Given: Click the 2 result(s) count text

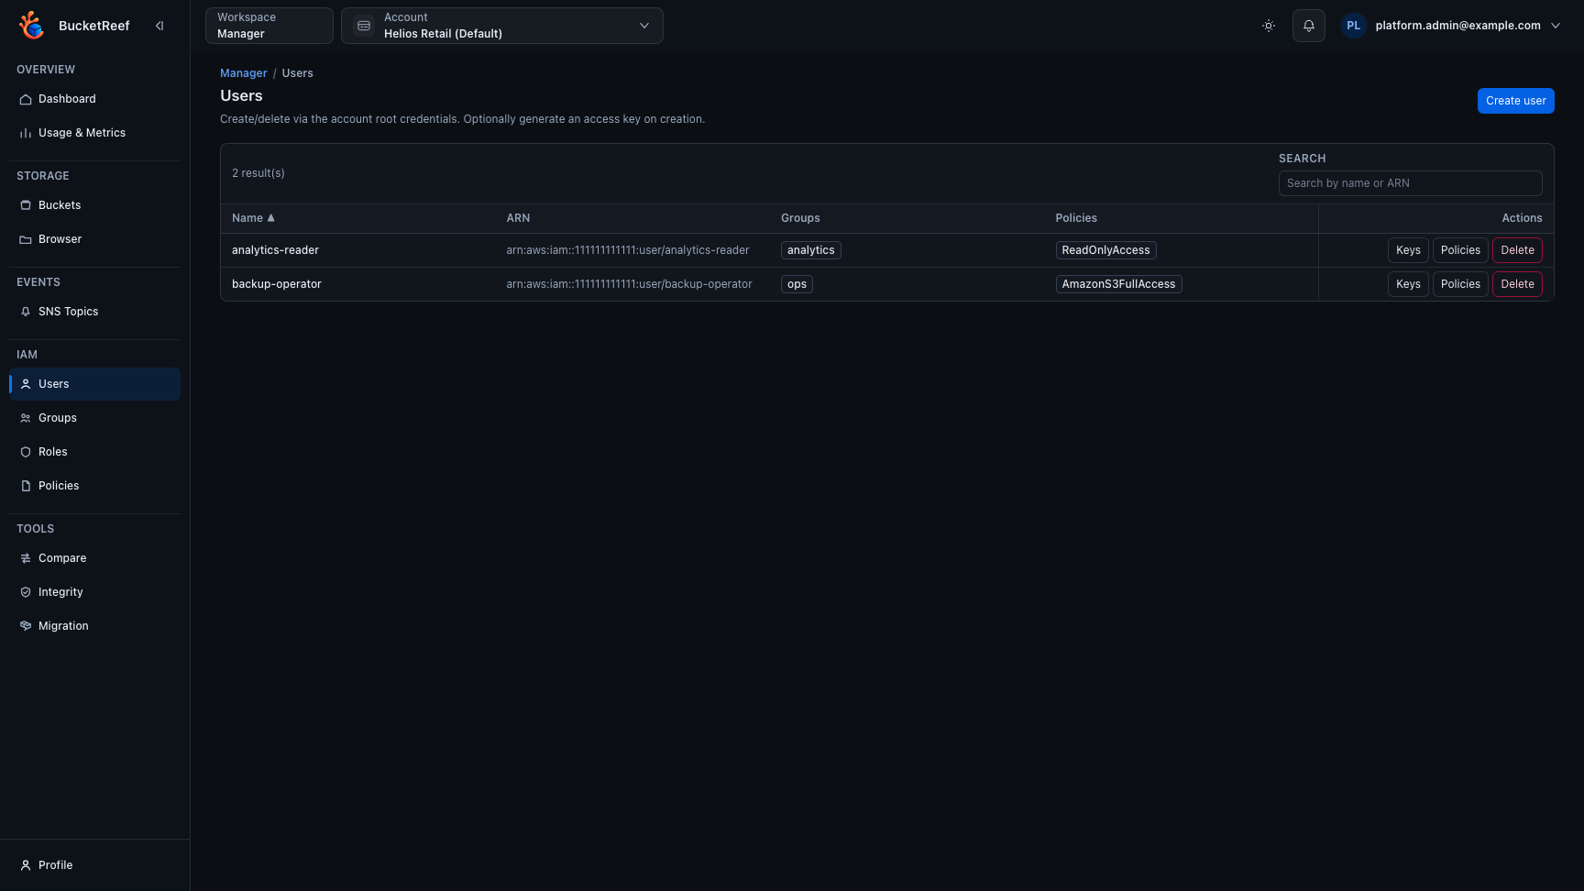Looking at the screenshot, I should pyautogui.click(x=258, y=173).
